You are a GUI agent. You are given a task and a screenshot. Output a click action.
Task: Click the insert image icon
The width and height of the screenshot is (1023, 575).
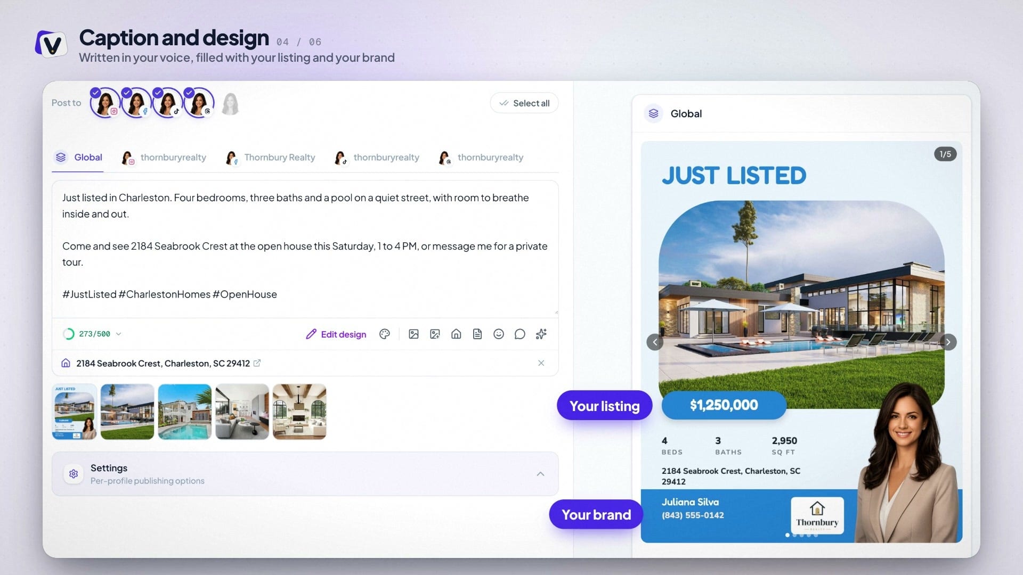413,334
